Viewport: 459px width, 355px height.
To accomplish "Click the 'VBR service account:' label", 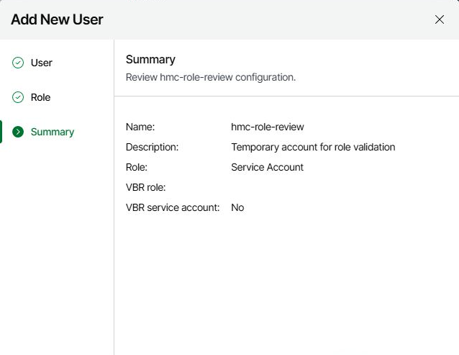I will pos(173,207).
